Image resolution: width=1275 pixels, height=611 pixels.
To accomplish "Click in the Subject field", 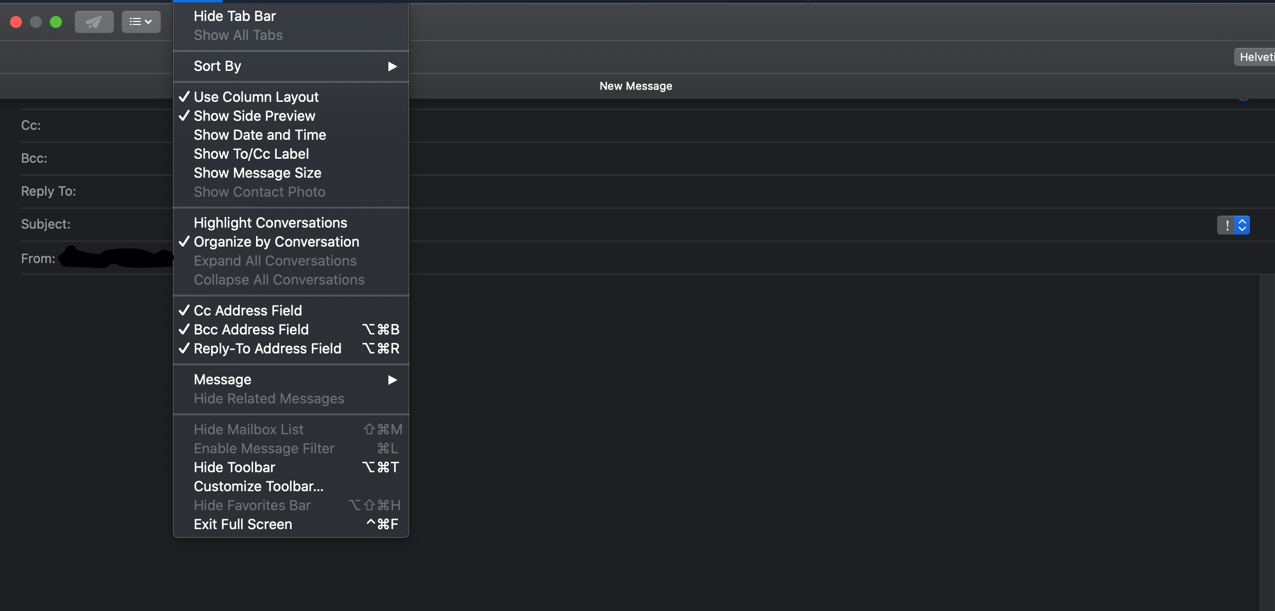I will (x=699, y=225).
